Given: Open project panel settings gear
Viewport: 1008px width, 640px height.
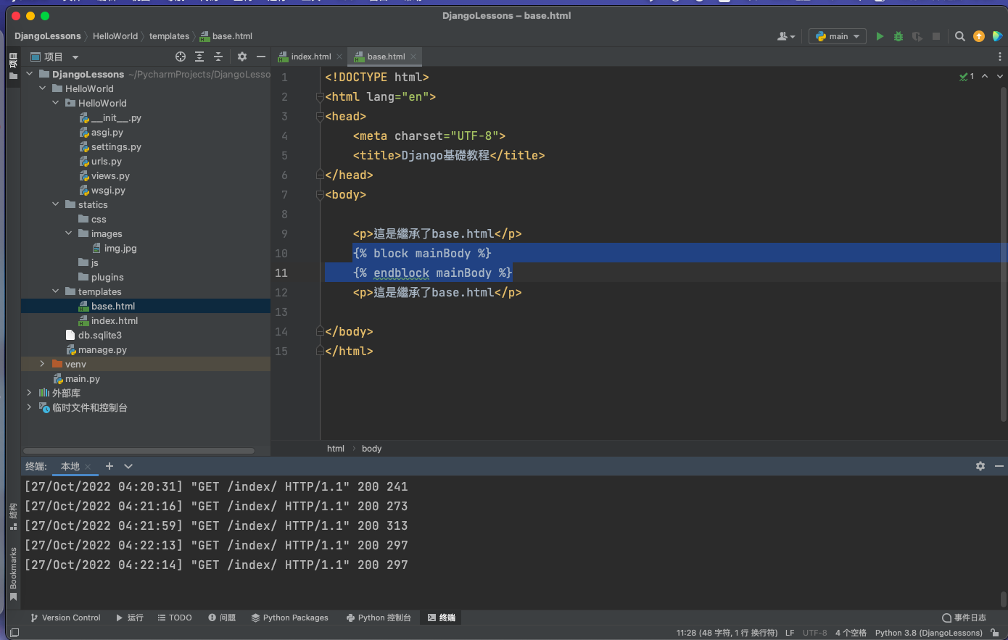Looking at the screenshot, I should click(x=242, y=57).
